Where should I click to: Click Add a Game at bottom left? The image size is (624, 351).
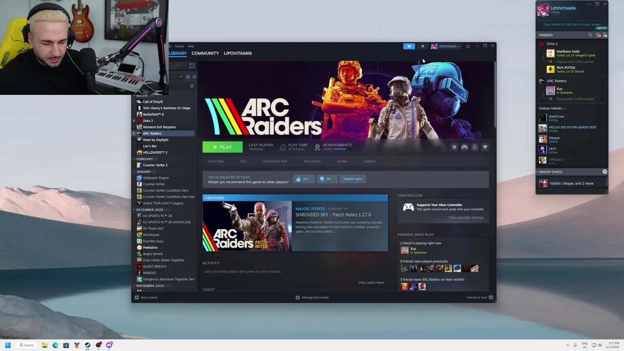click(x=146, y=297)
